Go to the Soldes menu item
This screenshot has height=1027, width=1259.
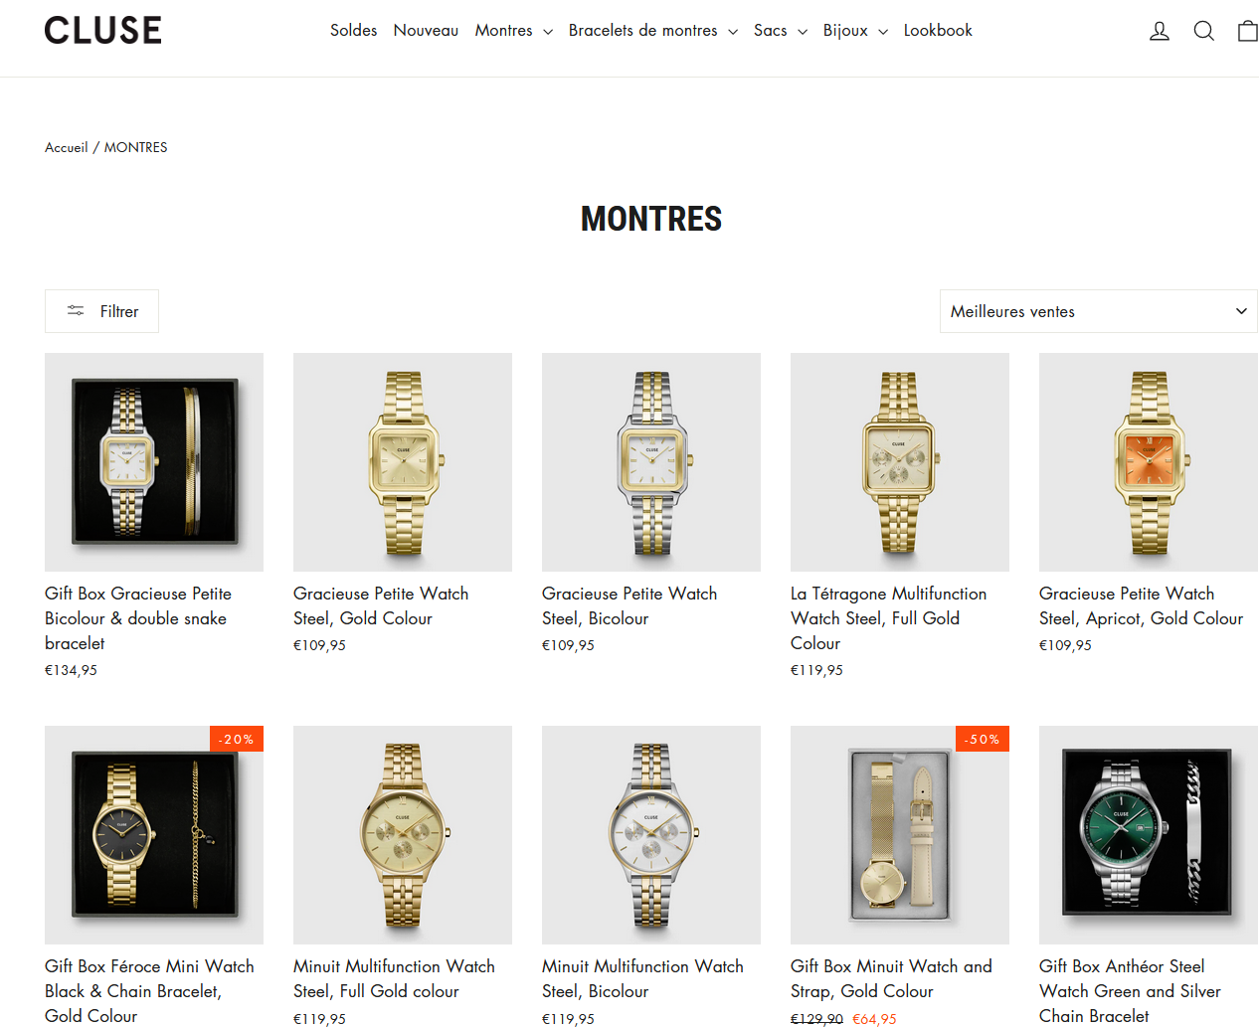coord(353,31)
